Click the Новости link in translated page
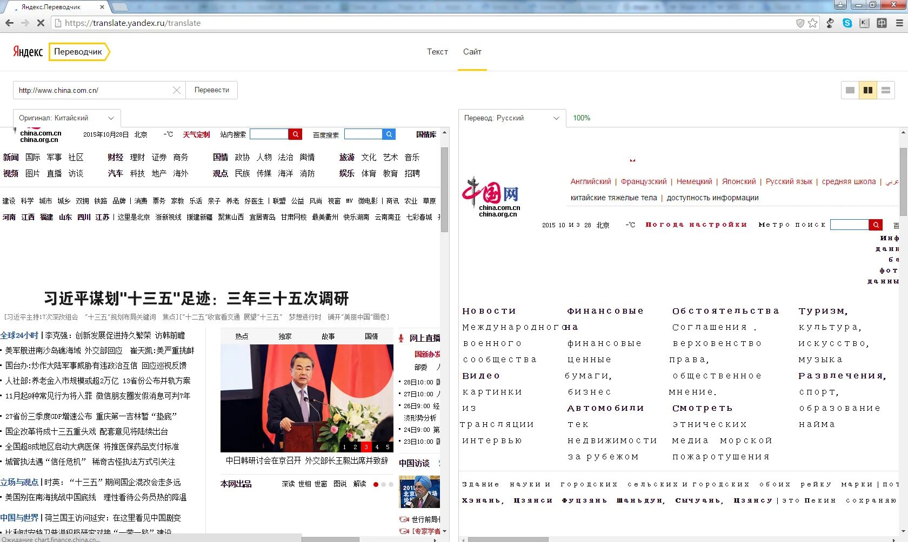 (x=489, y=311)
